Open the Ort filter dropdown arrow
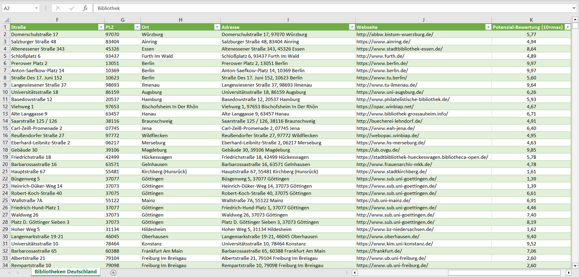 tap(217, 27)
